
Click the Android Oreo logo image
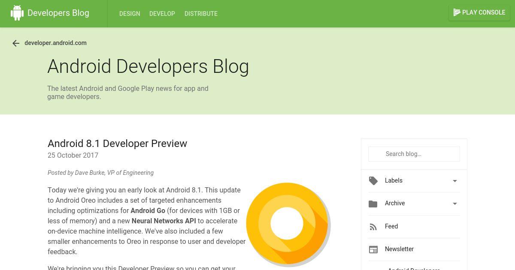tap(288, 224)
